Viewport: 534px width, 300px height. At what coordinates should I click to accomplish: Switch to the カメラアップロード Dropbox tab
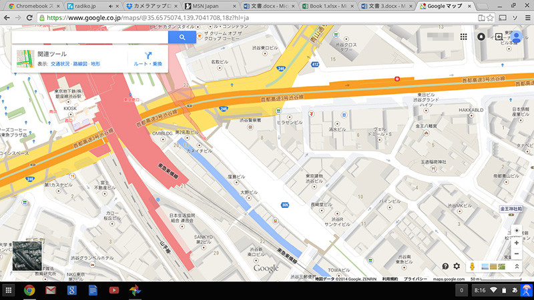coord(152,6)
